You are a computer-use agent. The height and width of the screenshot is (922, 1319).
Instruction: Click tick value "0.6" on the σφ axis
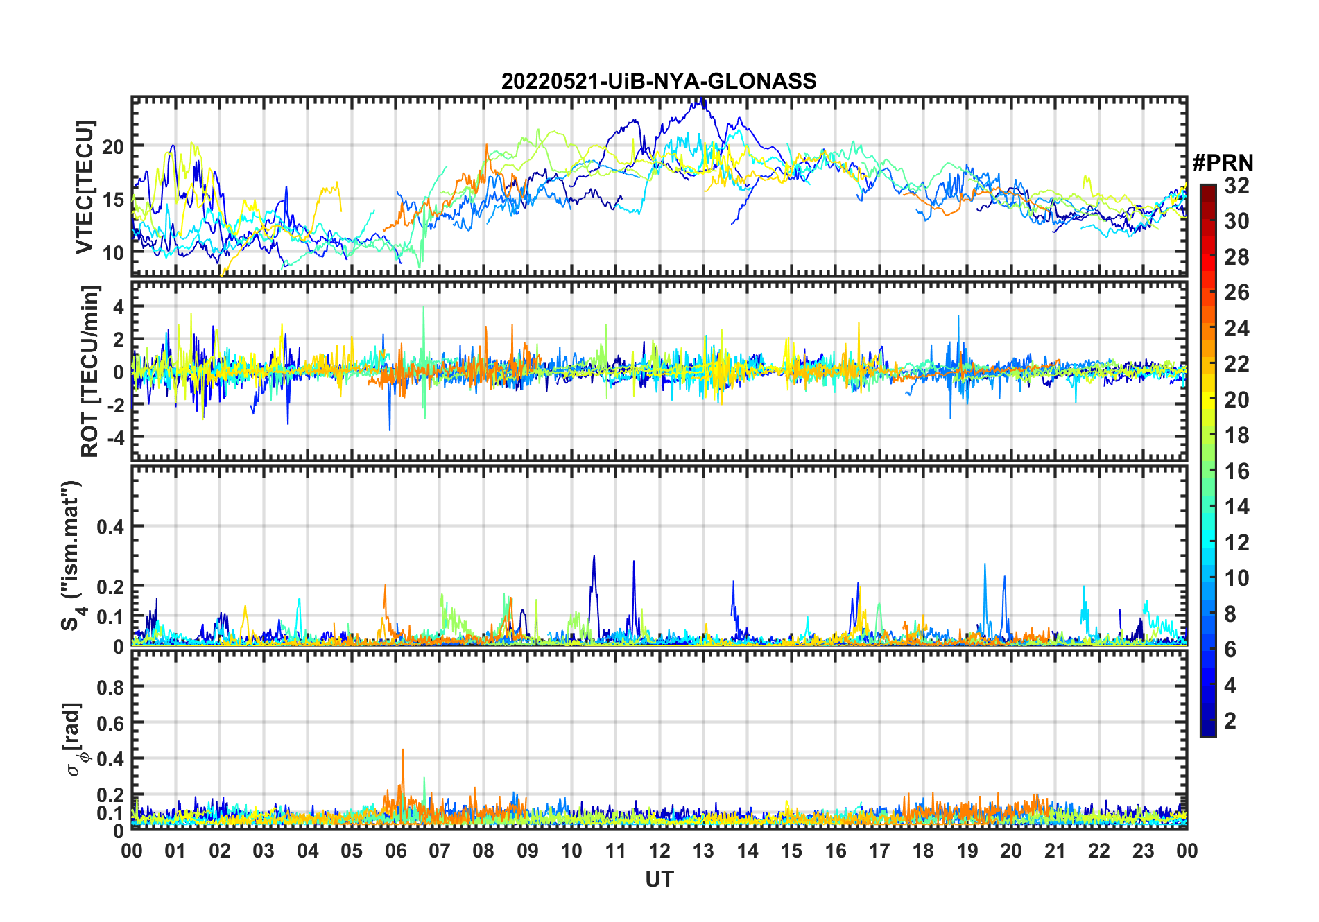click(111, 723)
